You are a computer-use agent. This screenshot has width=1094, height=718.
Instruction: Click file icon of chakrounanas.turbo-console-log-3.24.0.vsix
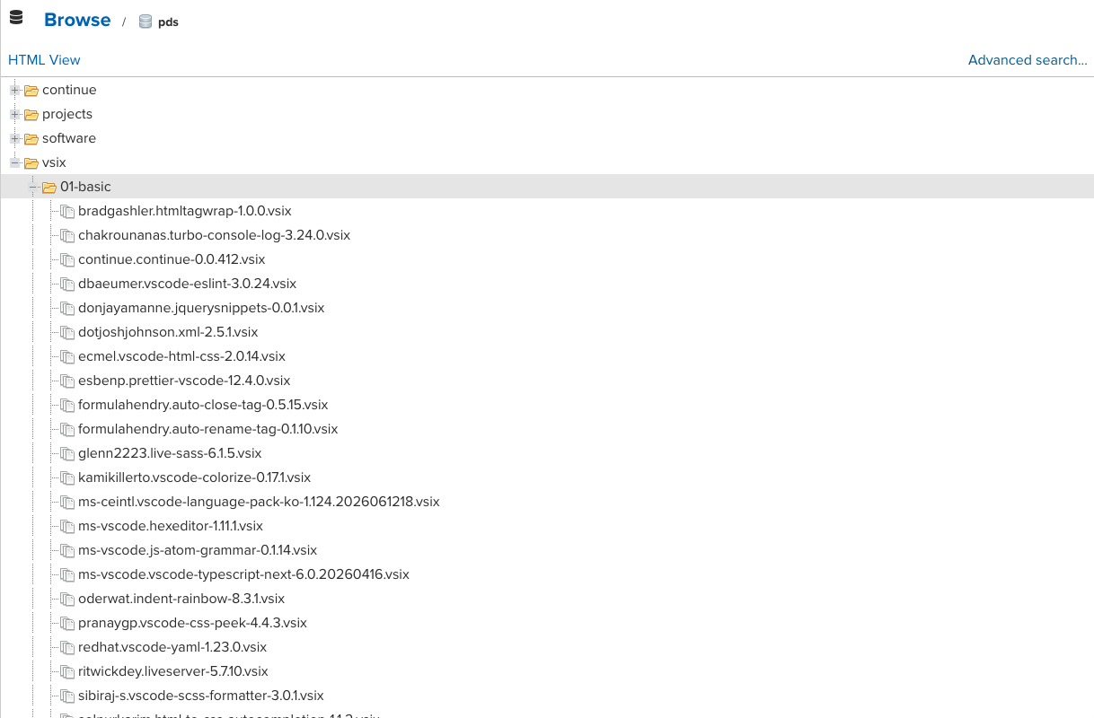pos(67,236)
